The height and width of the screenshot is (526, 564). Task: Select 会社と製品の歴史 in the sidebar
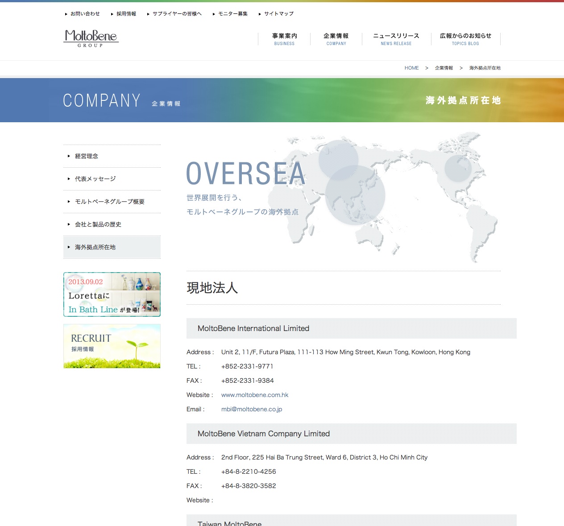click(x=112, y=224)
